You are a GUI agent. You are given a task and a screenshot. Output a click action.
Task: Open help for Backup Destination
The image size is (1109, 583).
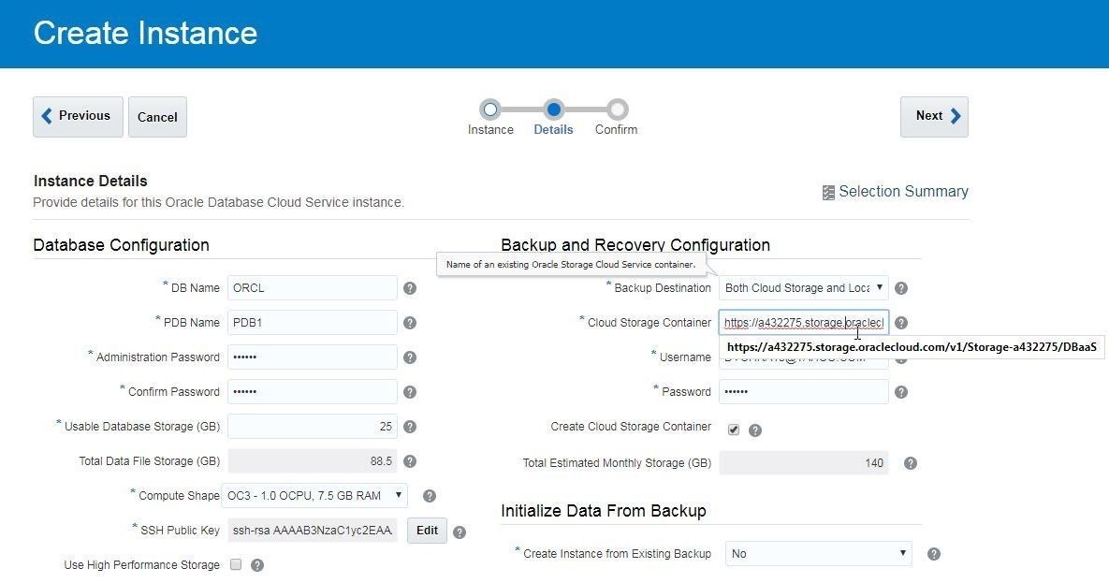901,288
